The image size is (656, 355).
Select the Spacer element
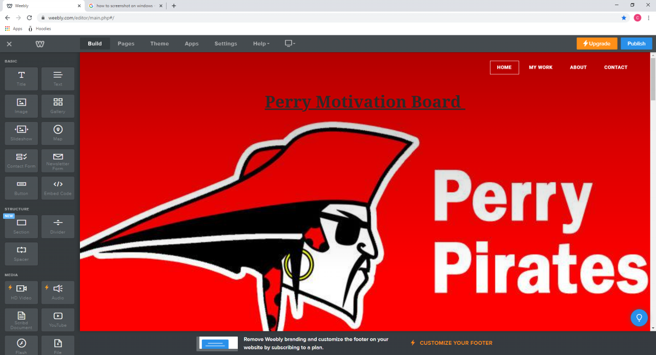tap(22, 254)
